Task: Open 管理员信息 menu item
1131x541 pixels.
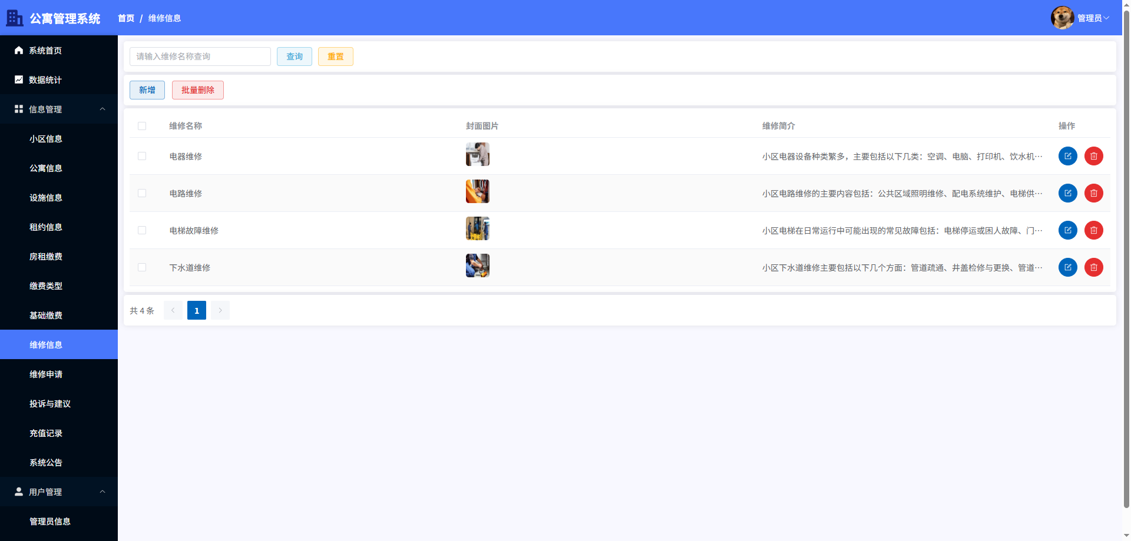Action: [x=59, y=521]
